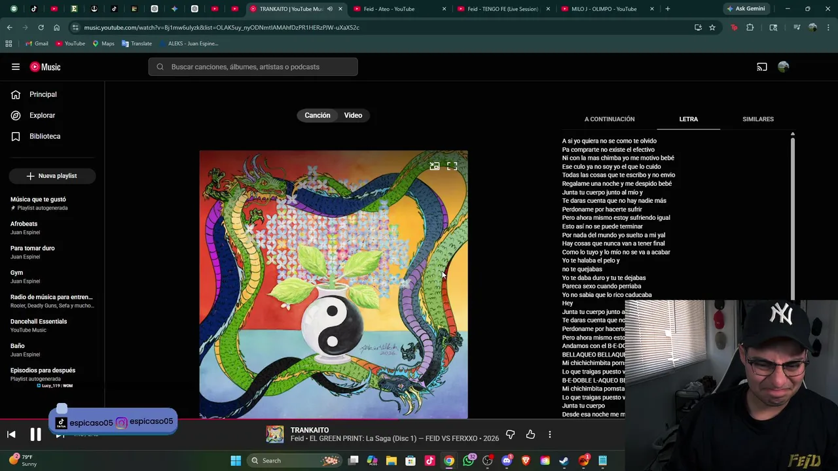Like TRANKAITO with thumbs up
Viewport: 838px width, 471px height.
pyautogui.click(x=530, y=434)
